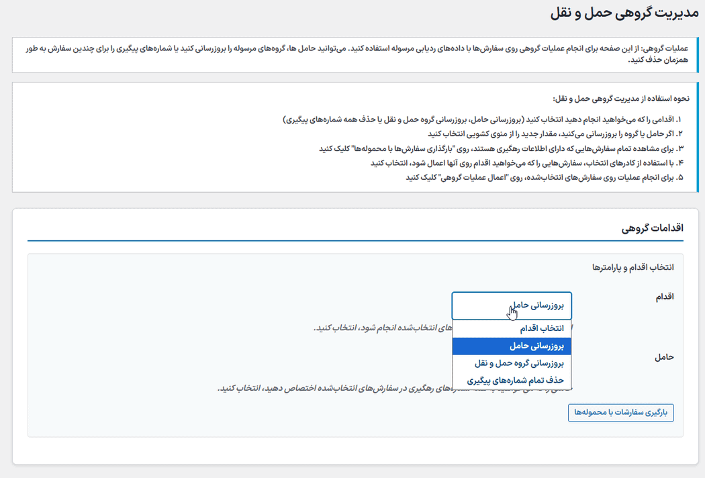Click the 'حامل' field label
Screen dimensions: 705x478
point(664,357)
